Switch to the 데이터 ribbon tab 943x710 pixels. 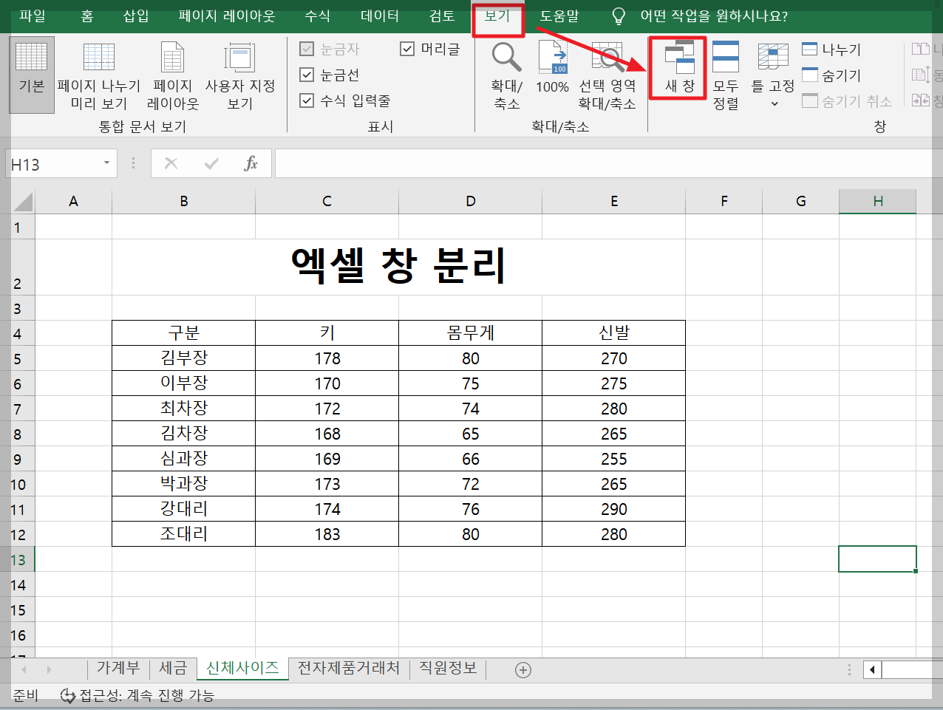point(378,16)
